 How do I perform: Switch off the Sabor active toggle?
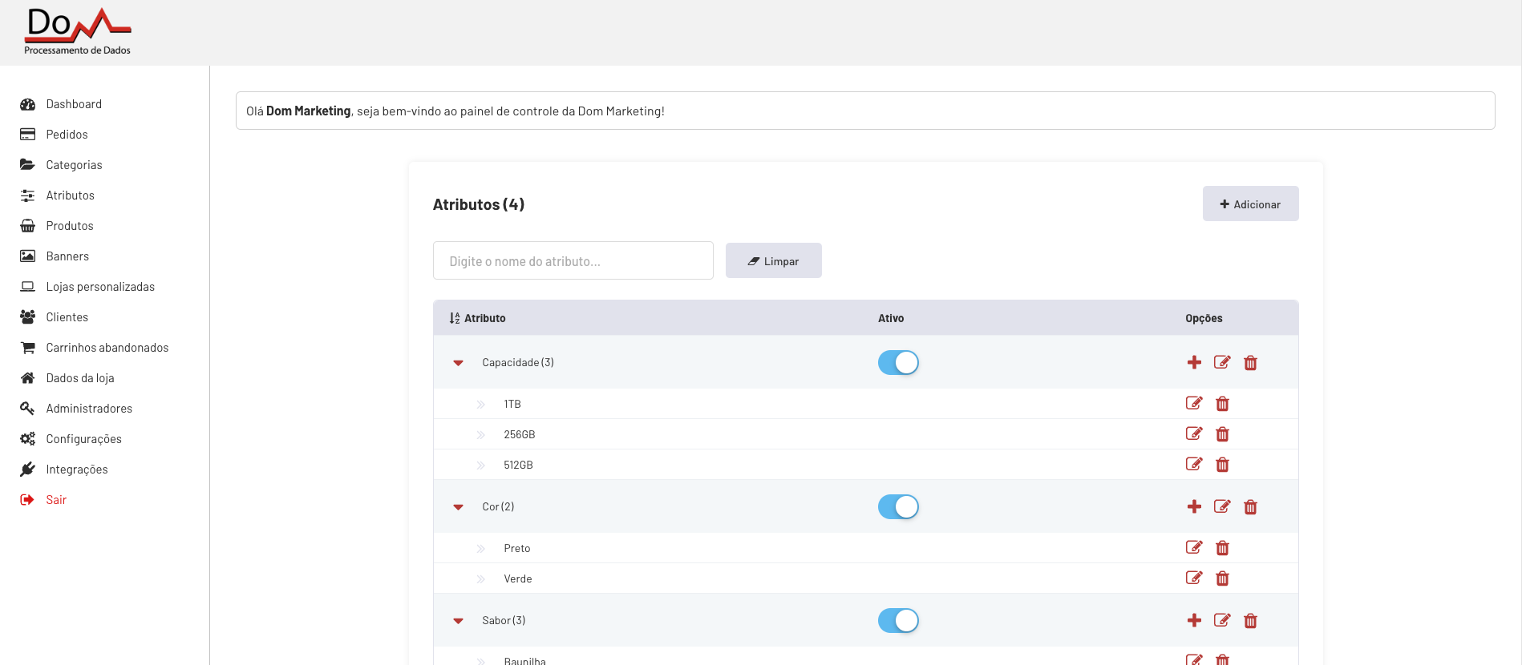click(898, 621)
